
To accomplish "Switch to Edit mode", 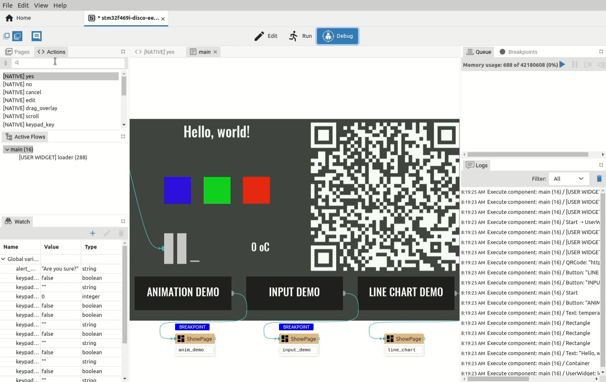I will click(x=266, y=36).
